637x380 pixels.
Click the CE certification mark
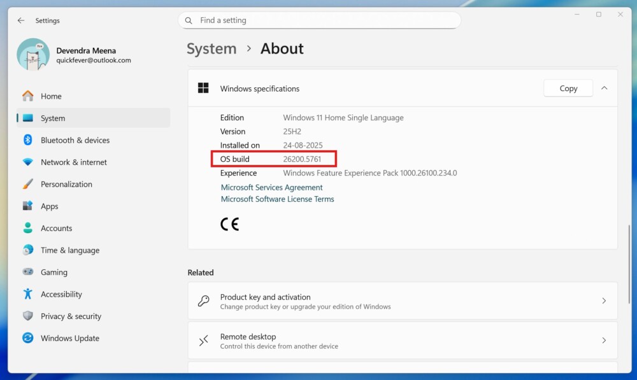coord(229,224)
